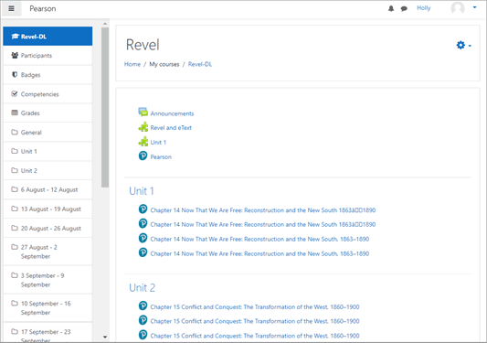Open the Pearson activity link
Image resolution: width=487 pixels, height=343 pixels.
pyautogui.click(x=161, y=157)
